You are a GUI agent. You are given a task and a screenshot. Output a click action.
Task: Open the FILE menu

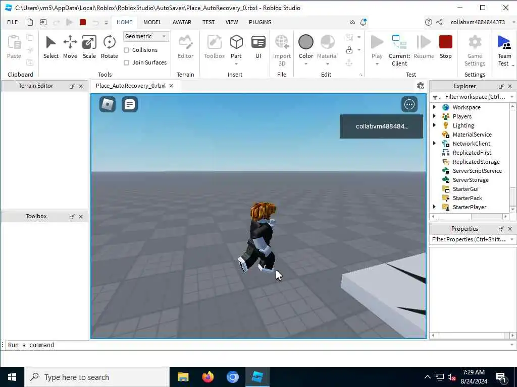(13, 22)
